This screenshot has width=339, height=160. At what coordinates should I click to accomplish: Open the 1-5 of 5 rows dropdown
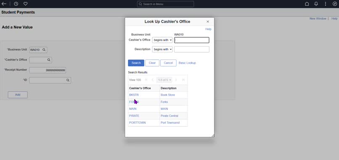164,80
